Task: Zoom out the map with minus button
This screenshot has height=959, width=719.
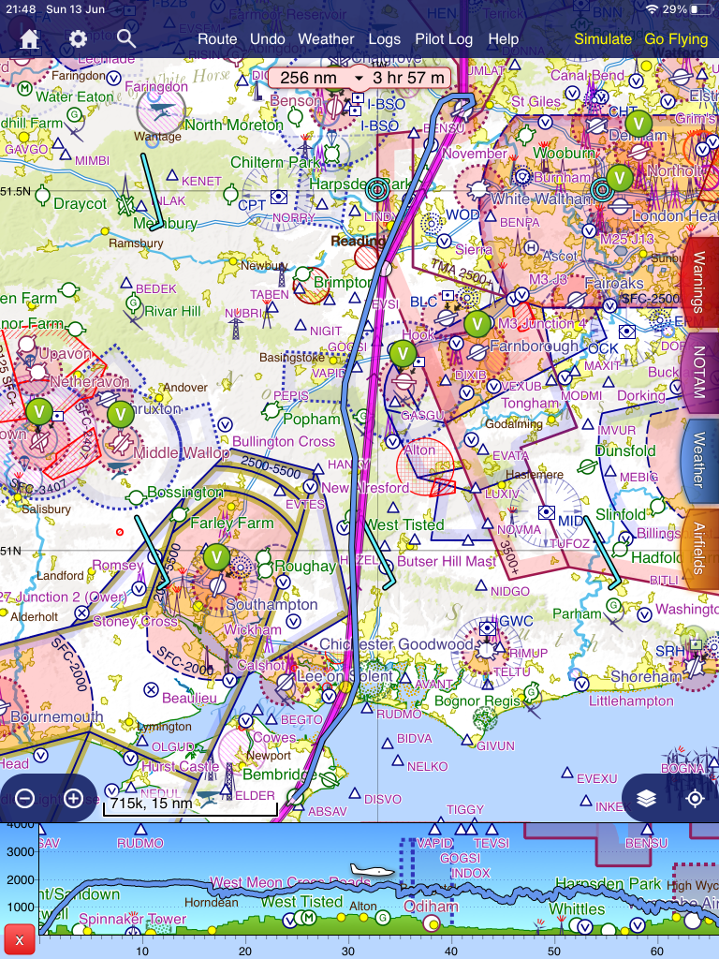Action: tap(25, 799)
